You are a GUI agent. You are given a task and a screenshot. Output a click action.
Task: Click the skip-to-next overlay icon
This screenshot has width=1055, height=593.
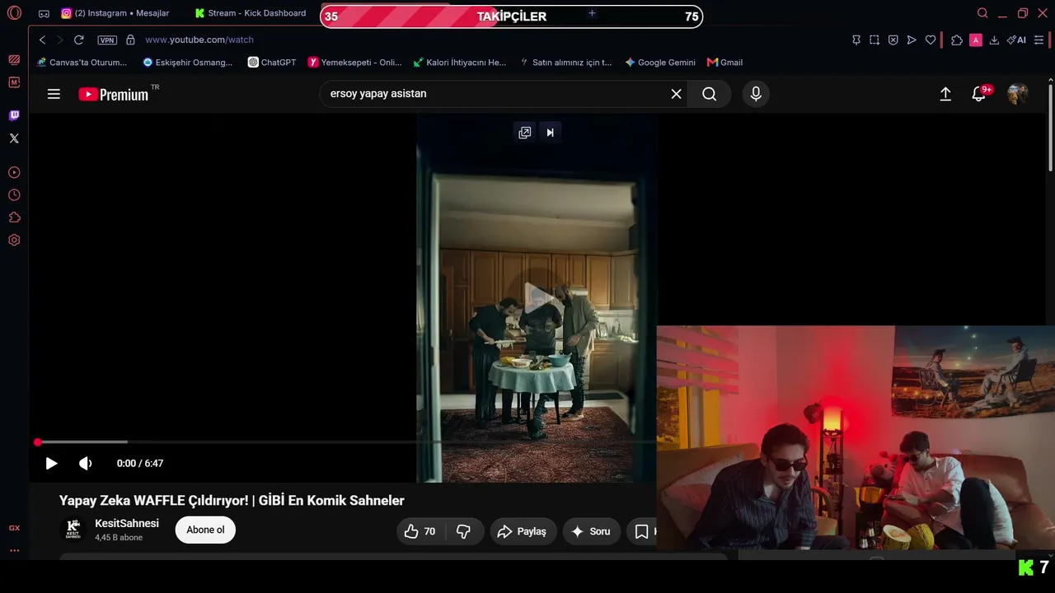(x=551, y=133)
